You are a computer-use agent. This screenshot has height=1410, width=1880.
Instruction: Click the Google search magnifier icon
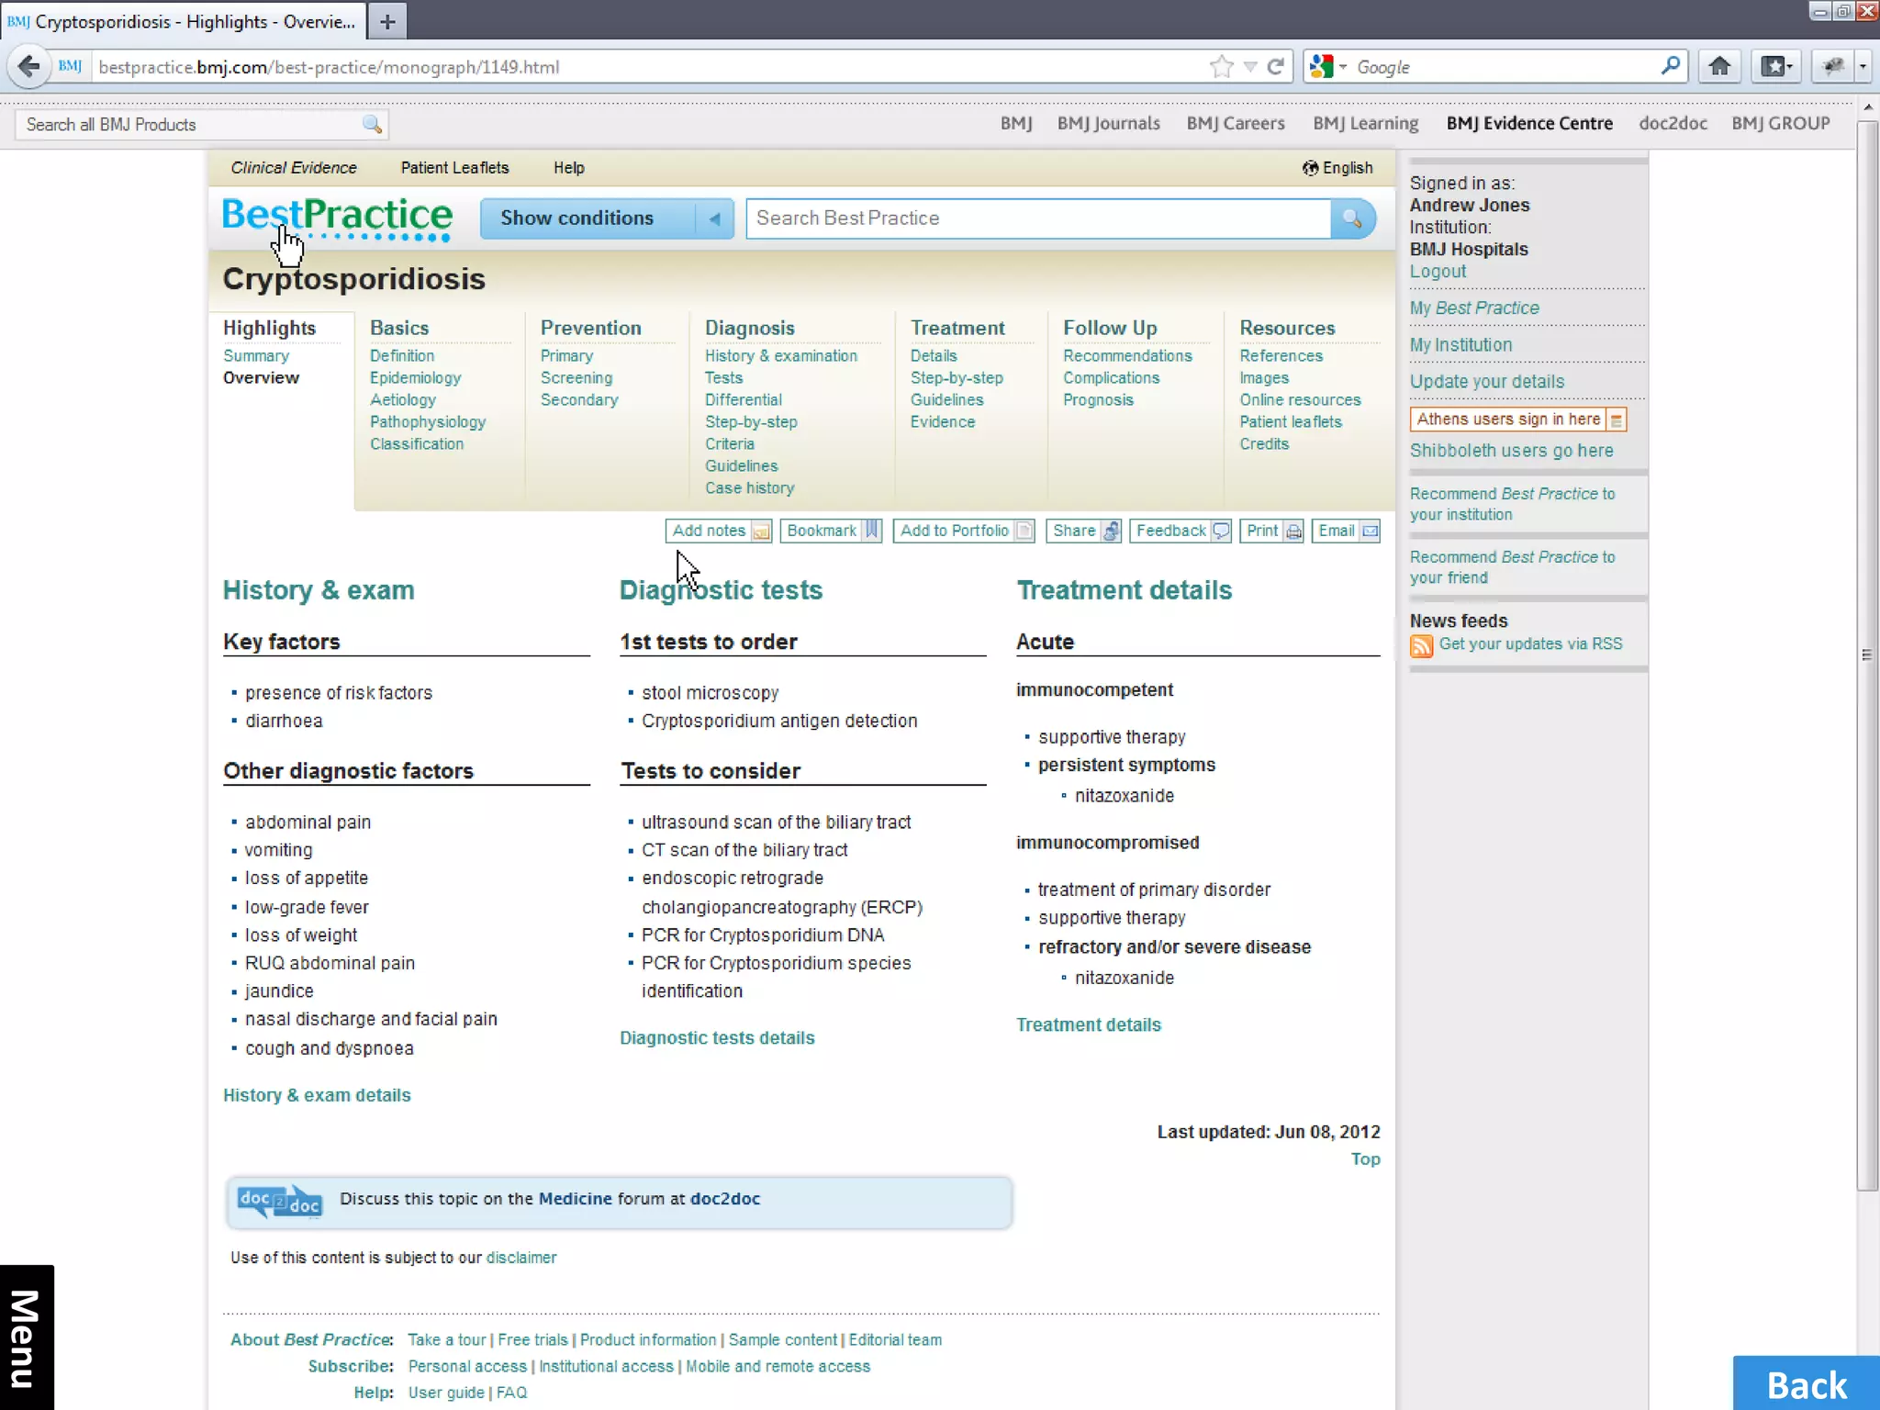click(x=1671, y=66)
